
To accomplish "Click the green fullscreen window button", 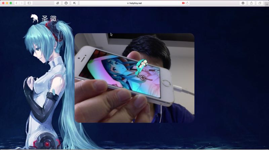I will pyautogui.click(x=11, y=3).
